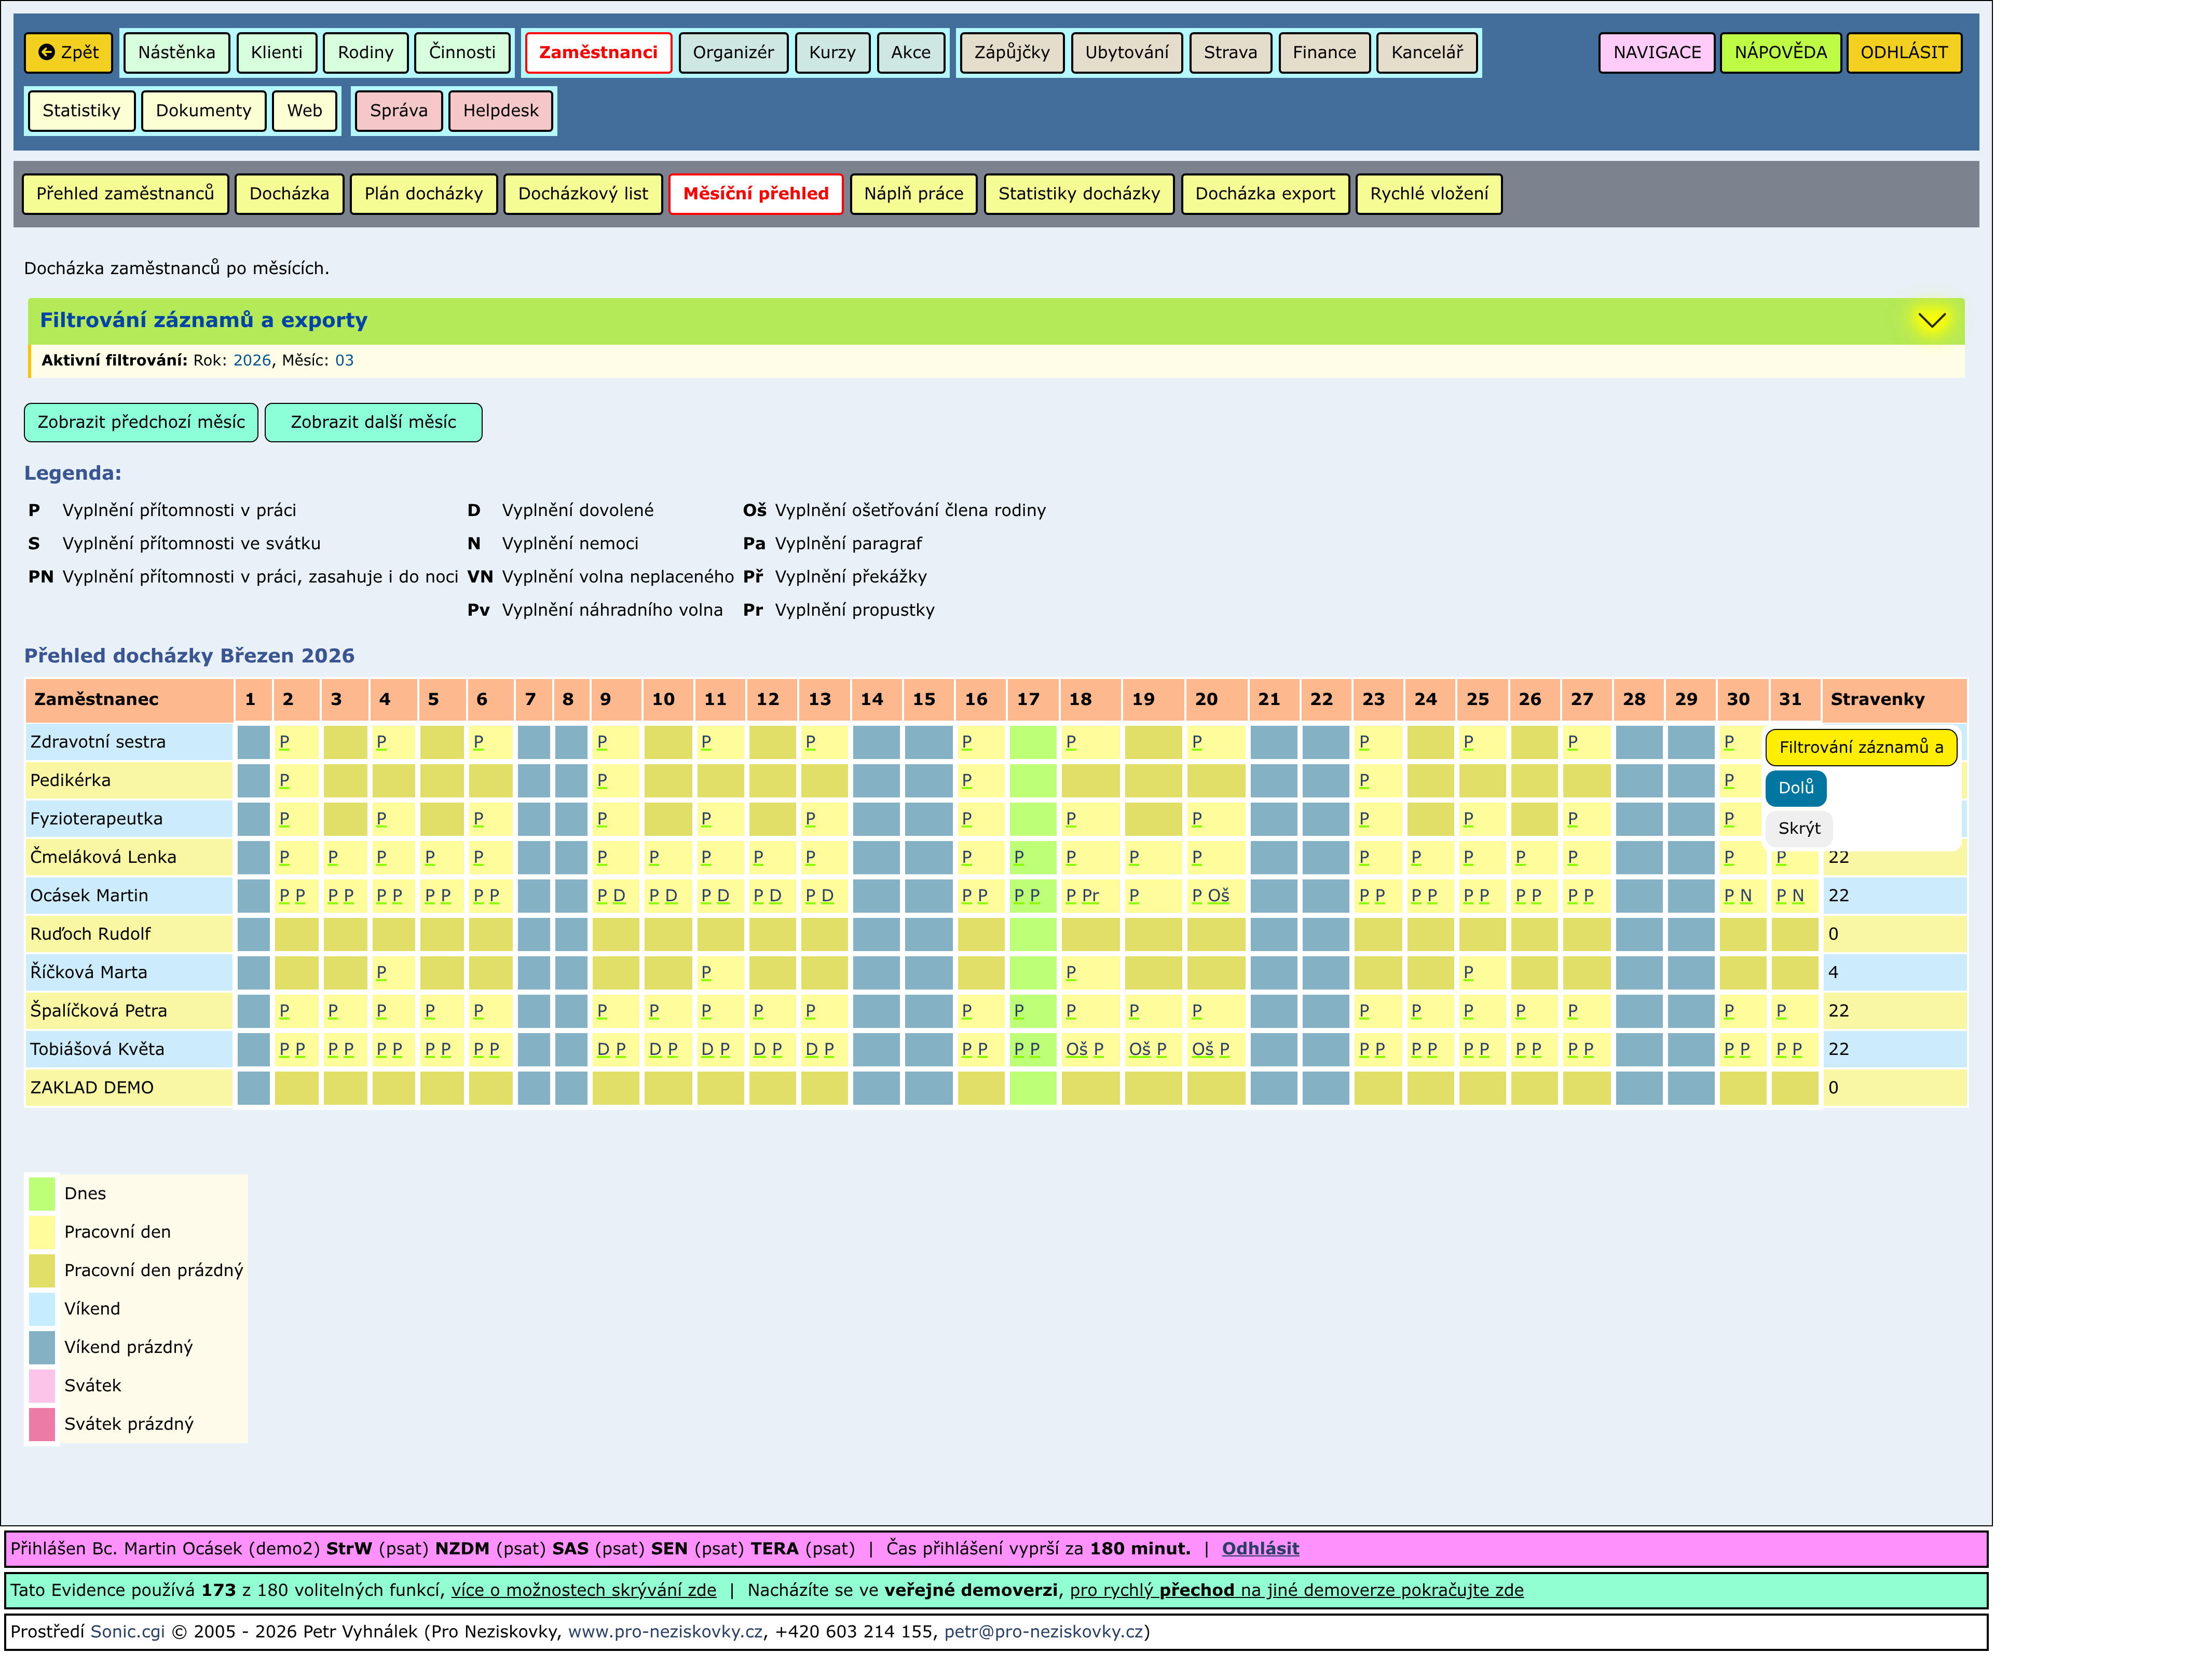Click Zobrazit další měsíc button
The height and width of the screenshot is (1680, 2186).
pyautogui.click(x=373, y=422)
